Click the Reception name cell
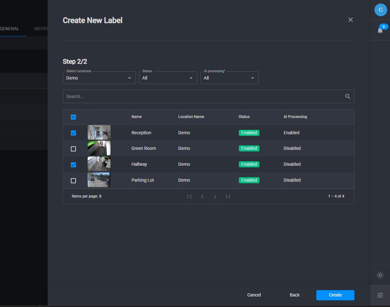The width and height of the screenshot is (390, 307). point(141,133)
